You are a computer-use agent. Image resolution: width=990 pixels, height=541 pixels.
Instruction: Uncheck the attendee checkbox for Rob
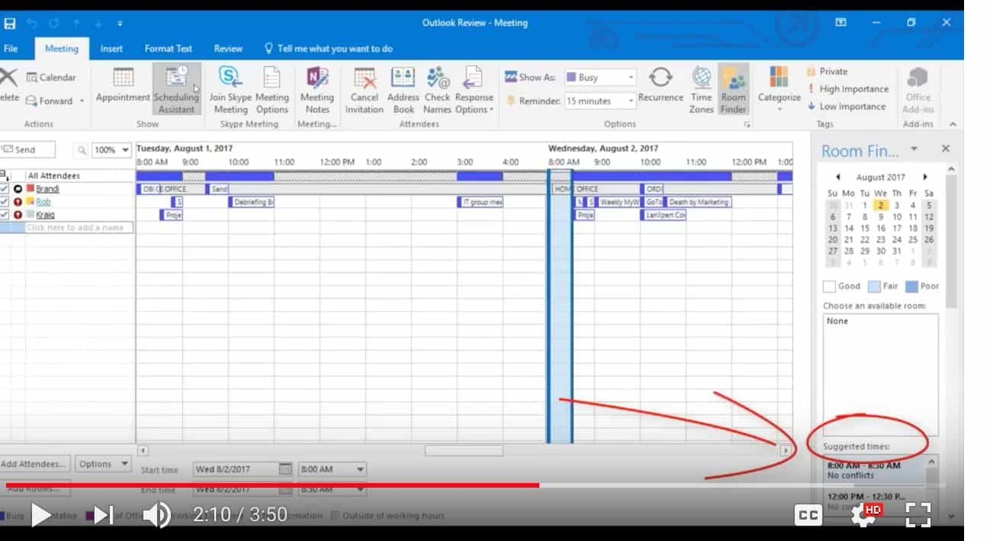tap(5, 202)
